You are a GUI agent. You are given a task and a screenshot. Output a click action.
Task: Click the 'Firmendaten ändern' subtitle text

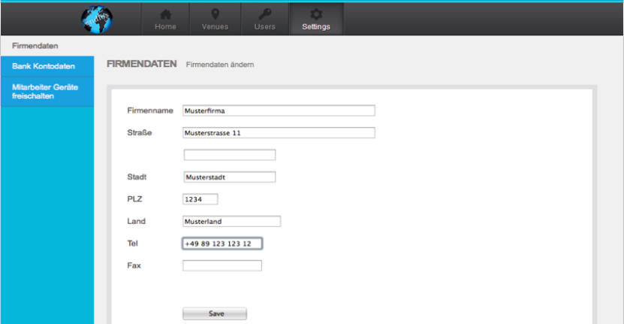click(219, 65)
